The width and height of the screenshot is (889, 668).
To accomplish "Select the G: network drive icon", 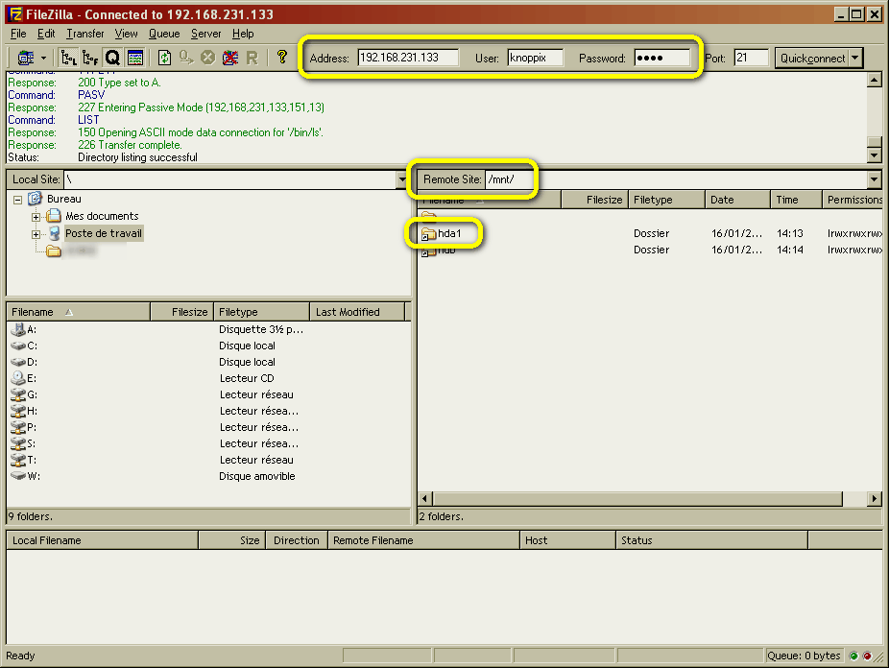I will [18, 394].
